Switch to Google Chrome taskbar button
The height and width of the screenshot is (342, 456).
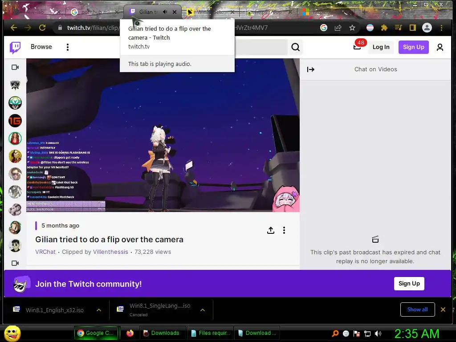[97, 333]
